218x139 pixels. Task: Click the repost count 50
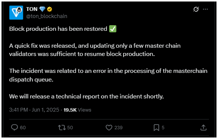coord(70,128)
